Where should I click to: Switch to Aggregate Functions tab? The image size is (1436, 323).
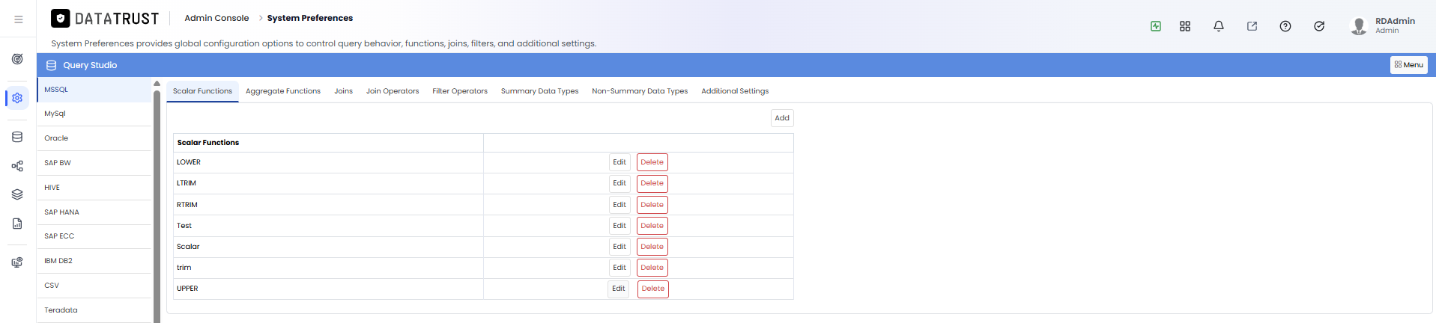(283, 91)
